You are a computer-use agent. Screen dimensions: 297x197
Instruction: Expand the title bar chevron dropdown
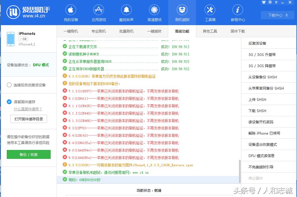coord(276,3)
